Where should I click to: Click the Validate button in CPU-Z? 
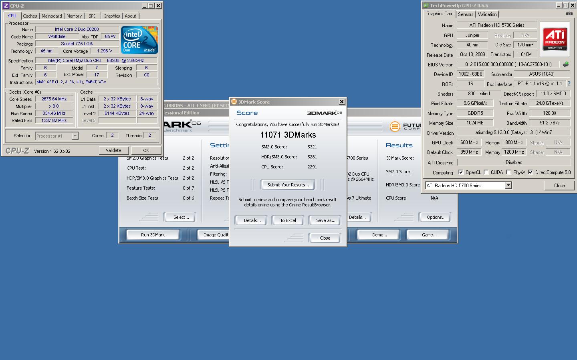(x=113, y=150)
